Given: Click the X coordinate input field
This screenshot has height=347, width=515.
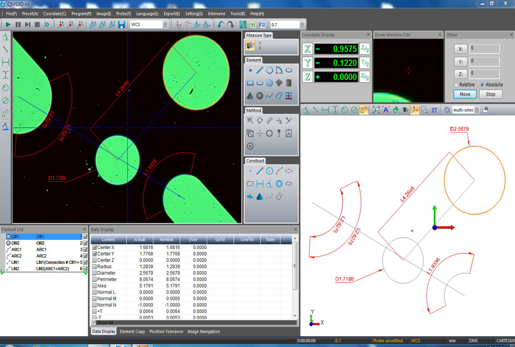Looking at the screenshot, I should pyautogui.click(x=484, y=49).
